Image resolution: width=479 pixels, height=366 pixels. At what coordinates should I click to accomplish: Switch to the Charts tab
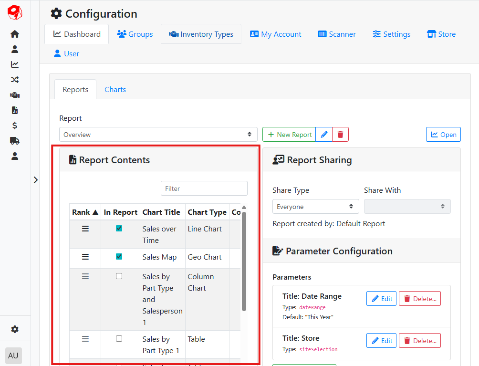(x=115, y=90)
